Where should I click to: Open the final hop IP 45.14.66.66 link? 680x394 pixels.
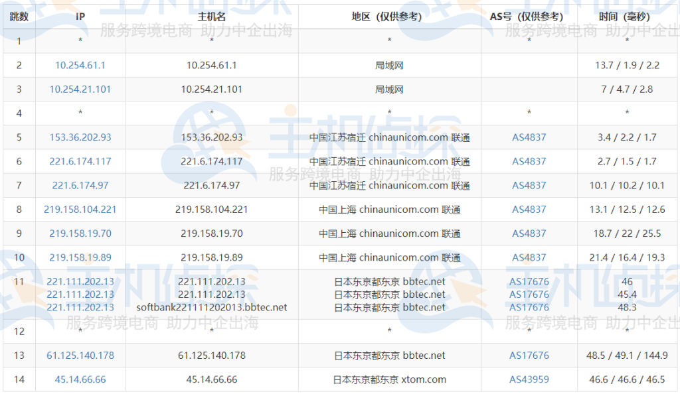(x=79, y=379)
